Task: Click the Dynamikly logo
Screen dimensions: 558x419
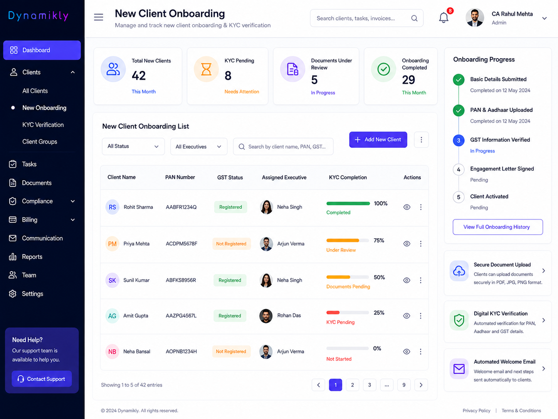Action: point(39,16)
